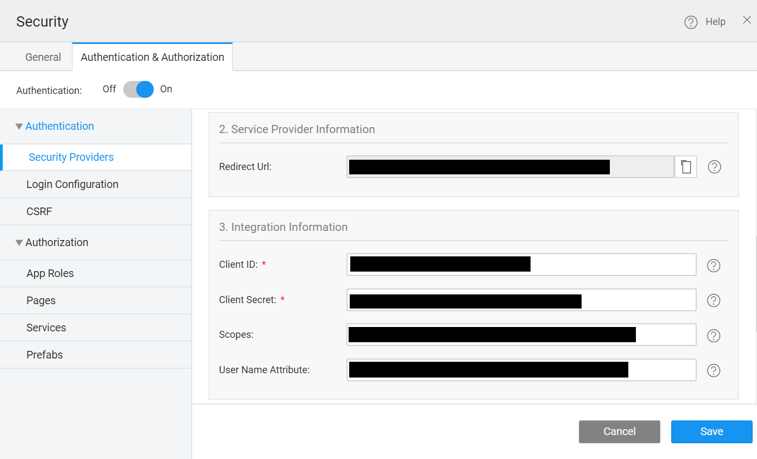The image size is (757, 459).
Task: Open help tooltip for Client Secret
Action: [x=714, y=300]
